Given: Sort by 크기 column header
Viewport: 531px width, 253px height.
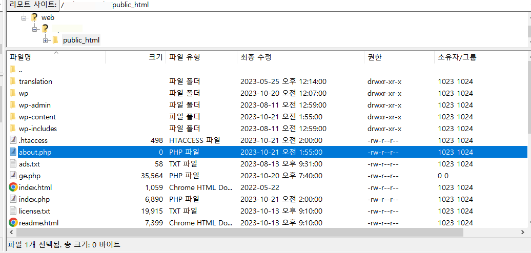Looking at the screenshot, I should click(x=135, y=57).
